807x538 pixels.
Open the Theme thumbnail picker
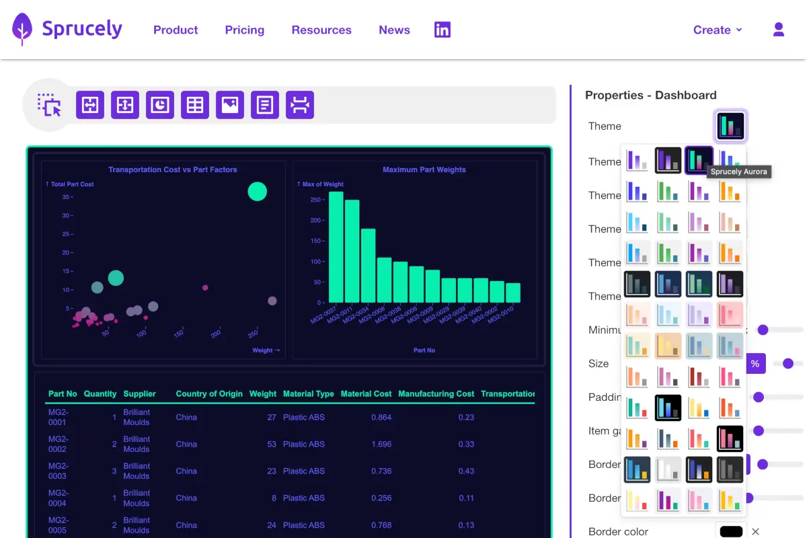(730, 126)
